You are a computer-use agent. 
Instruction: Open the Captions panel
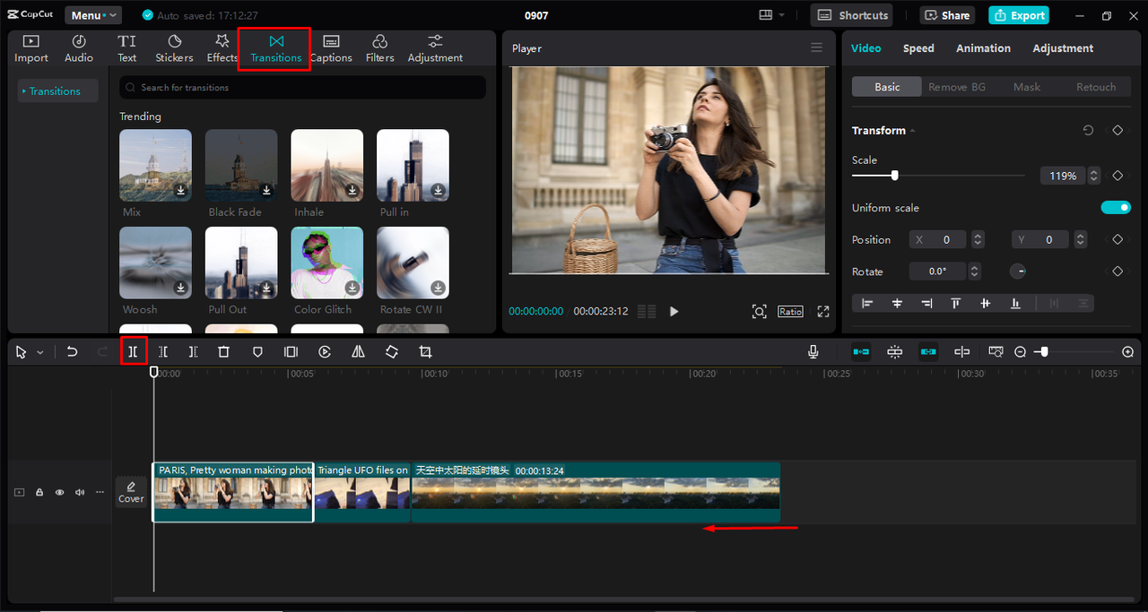(331, 48)
